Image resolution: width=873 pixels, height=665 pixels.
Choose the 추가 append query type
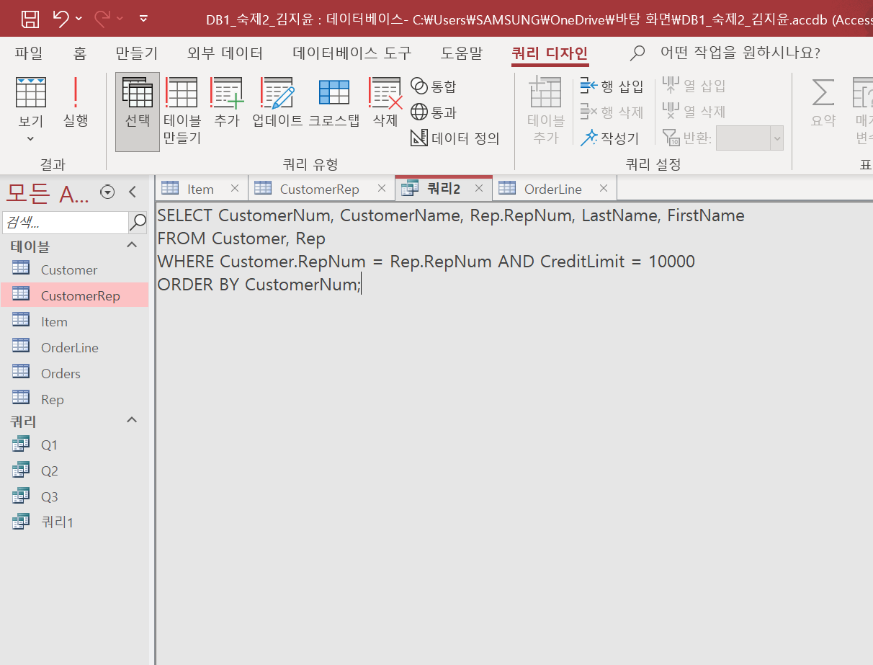(227, 103)
